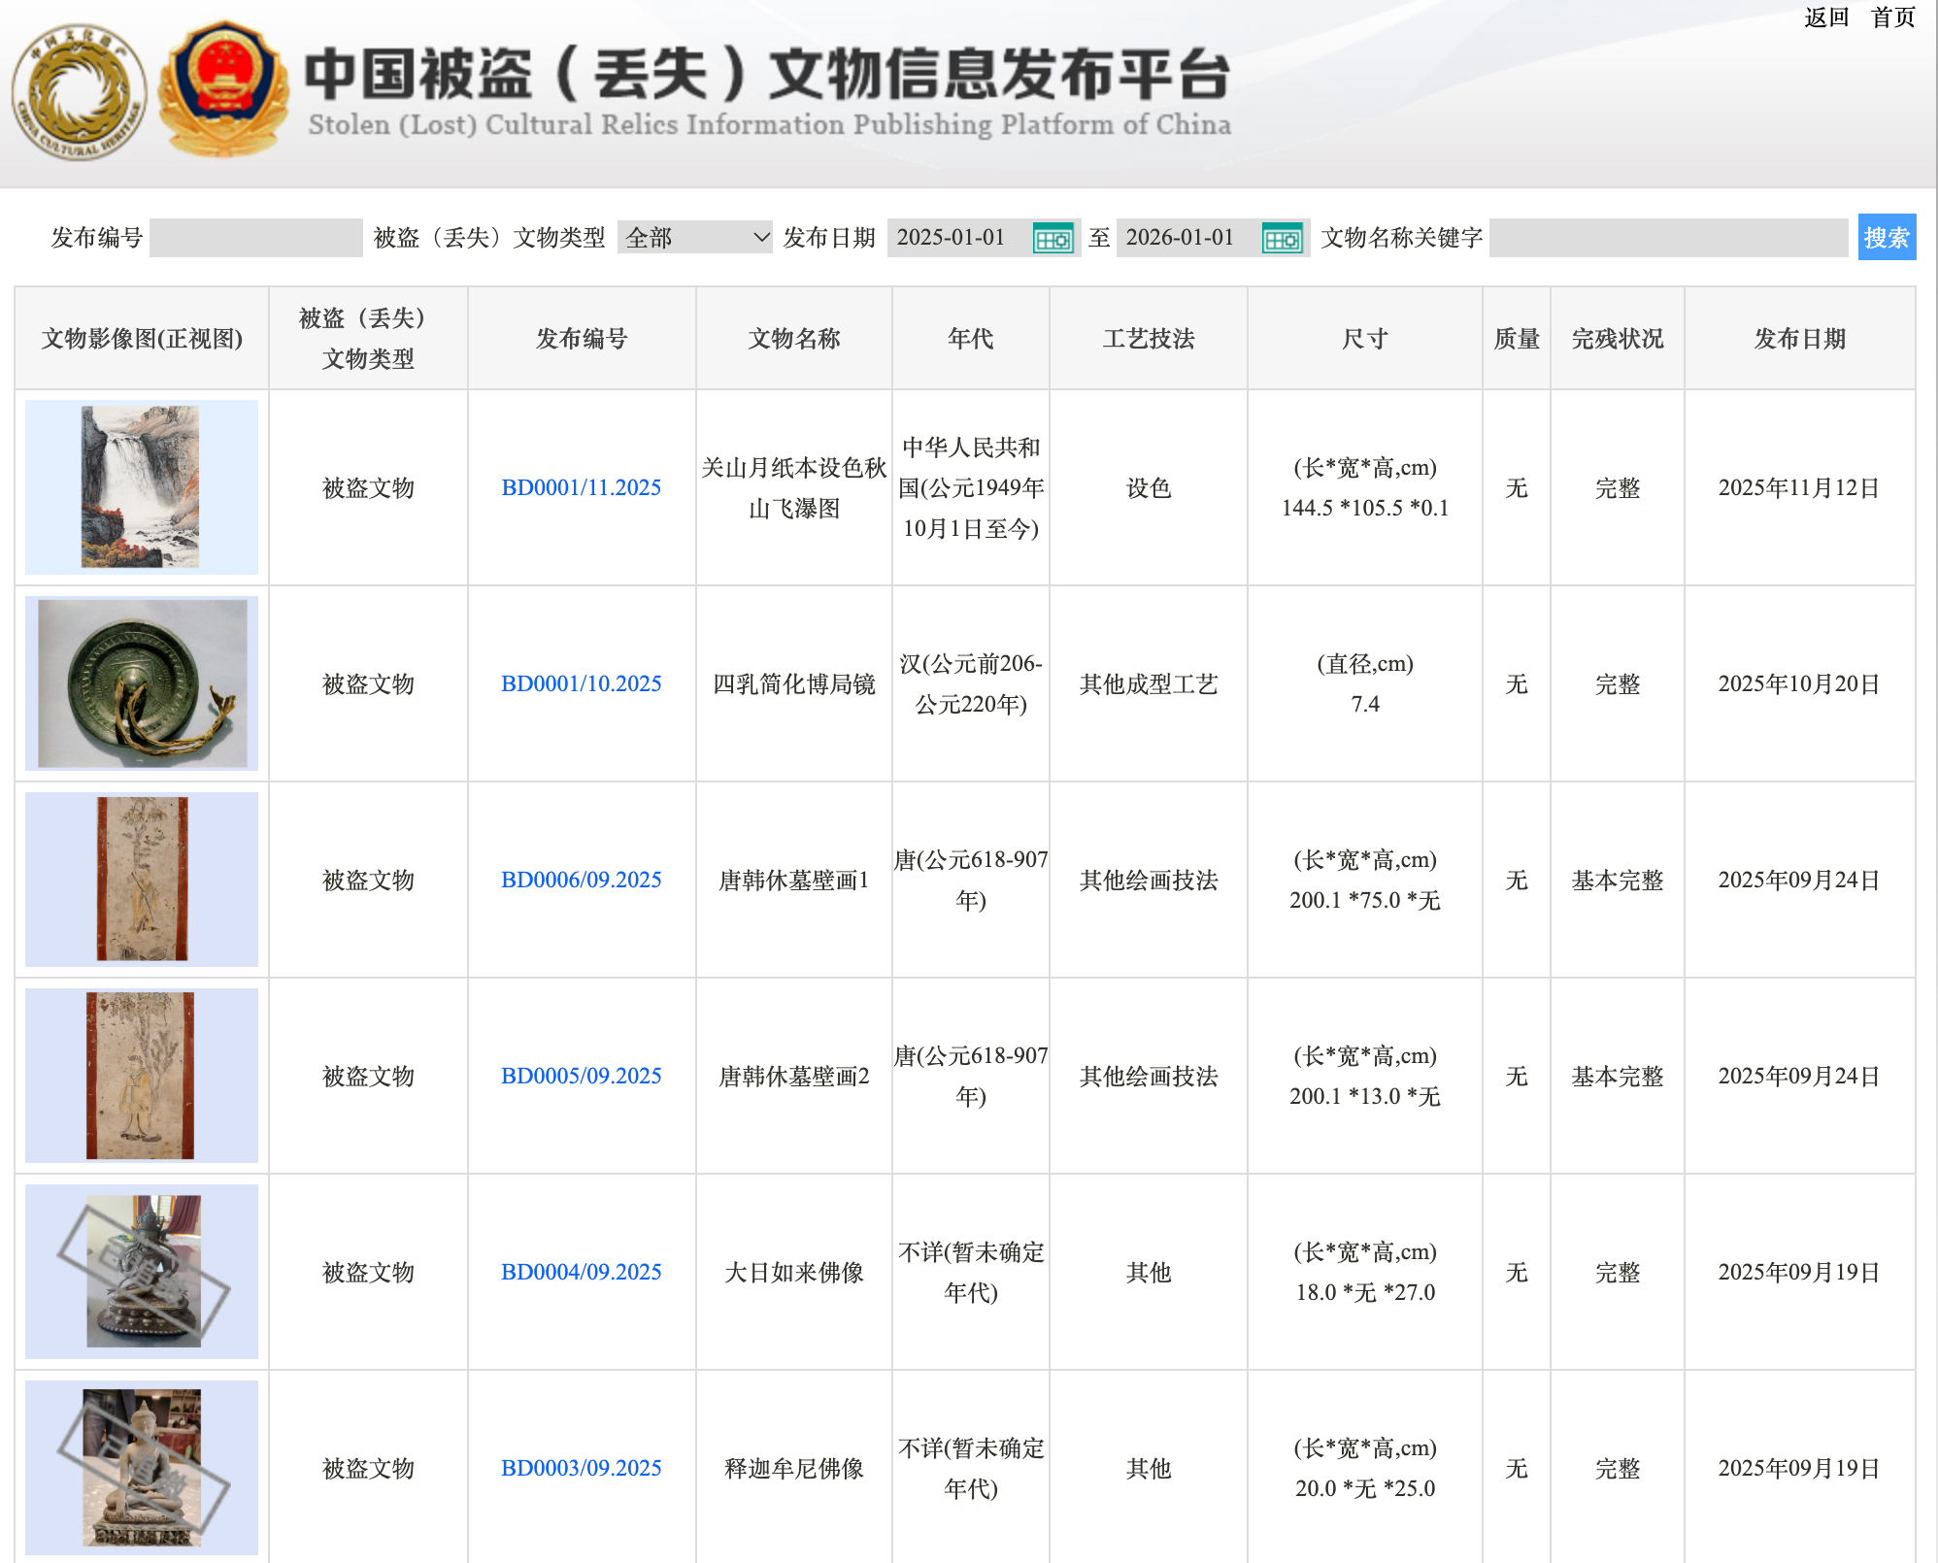Click the 搜索 search button
Image resolution: width=1938 pixels, height=1563 pixels.
[1886, 238]
